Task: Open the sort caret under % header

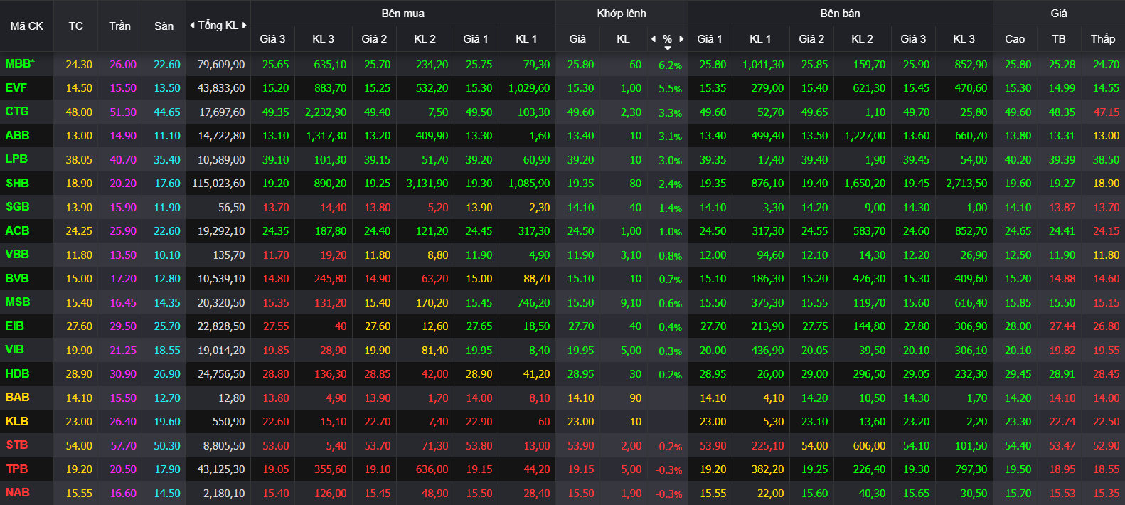Action: coord(667,48)
